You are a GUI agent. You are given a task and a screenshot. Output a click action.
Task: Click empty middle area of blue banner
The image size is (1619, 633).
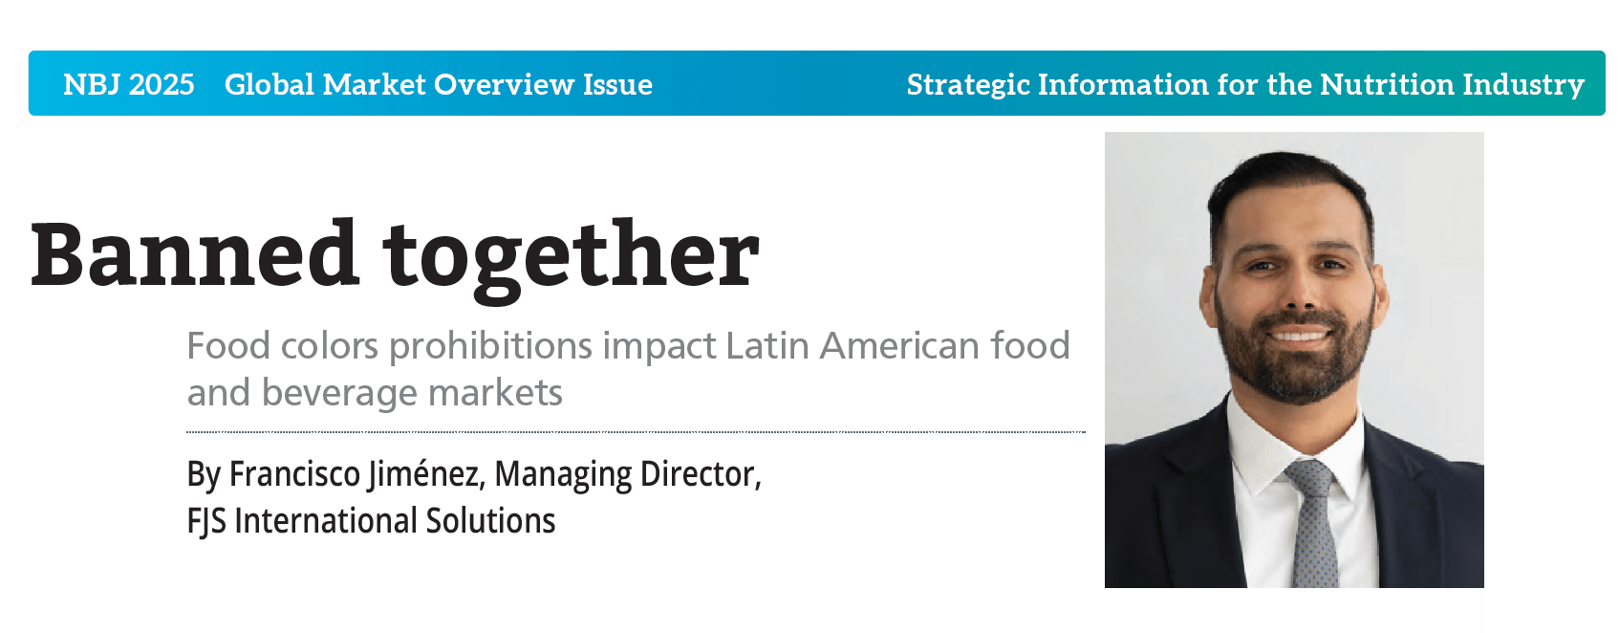[779, 85]
